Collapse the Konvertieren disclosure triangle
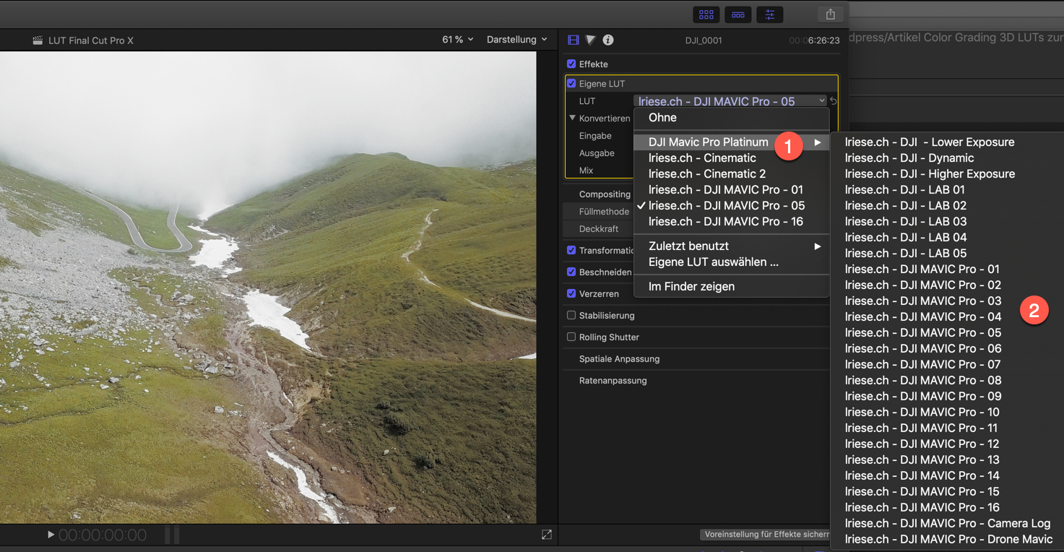1064x552 pixels. point(572,118)
